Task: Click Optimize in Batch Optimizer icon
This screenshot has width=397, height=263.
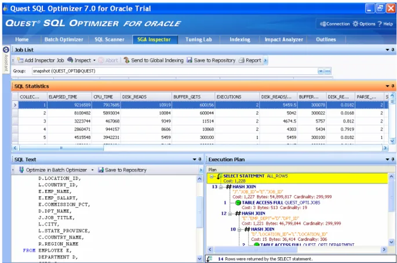Action: point(21,170)
